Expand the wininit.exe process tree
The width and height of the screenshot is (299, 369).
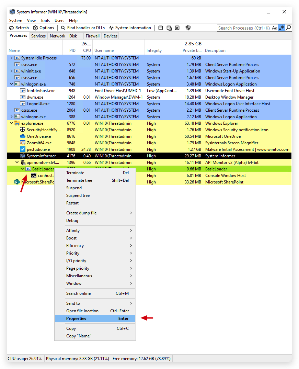(x=11, y=71)
